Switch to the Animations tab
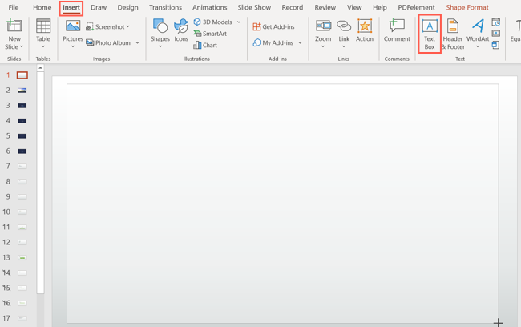 click(210, 7)
